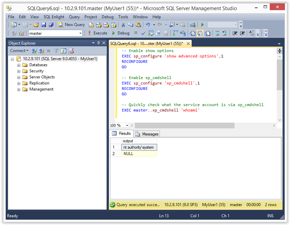Click the Paste clipboard icon
The width and height of the screenshot is (290, 225).
[138, 25]
